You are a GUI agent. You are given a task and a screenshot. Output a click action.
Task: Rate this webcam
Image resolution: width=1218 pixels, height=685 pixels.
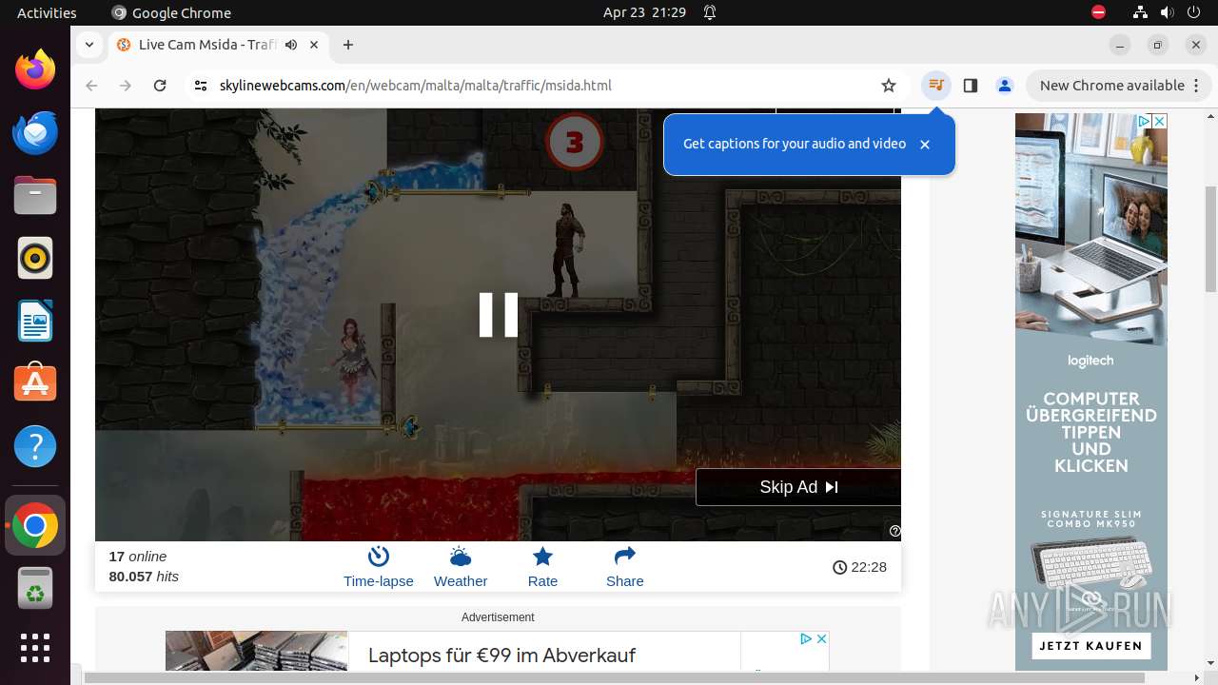542,567
